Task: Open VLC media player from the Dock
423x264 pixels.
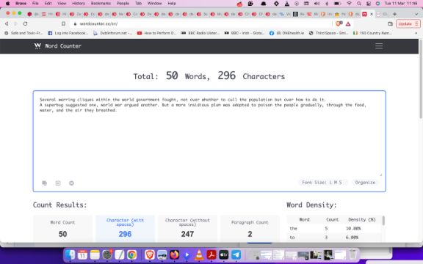Action: 199,254
